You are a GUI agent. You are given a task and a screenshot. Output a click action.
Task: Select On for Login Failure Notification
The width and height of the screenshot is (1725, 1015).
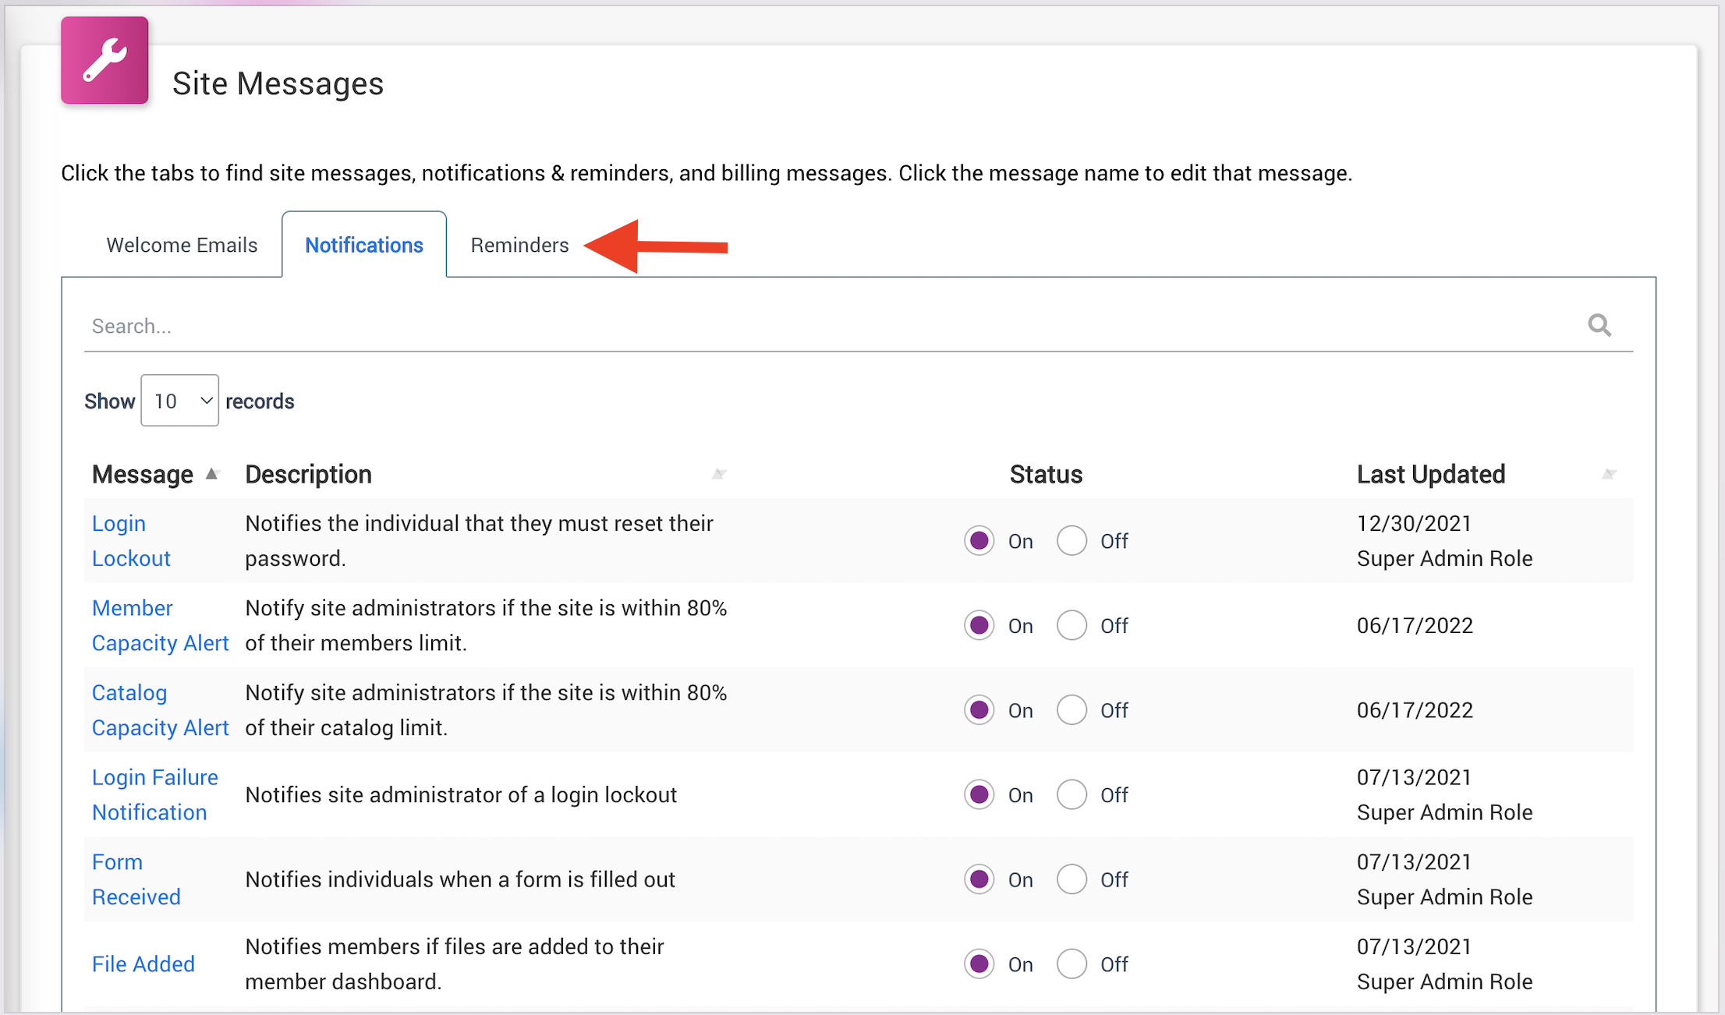[979, 795]
